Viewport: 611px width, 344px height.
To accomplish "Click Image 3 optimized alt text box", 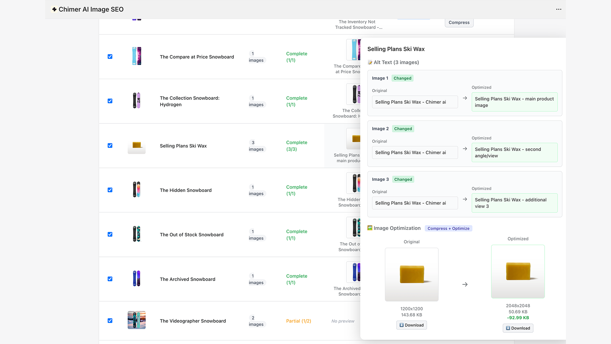I will coord(514,203).
